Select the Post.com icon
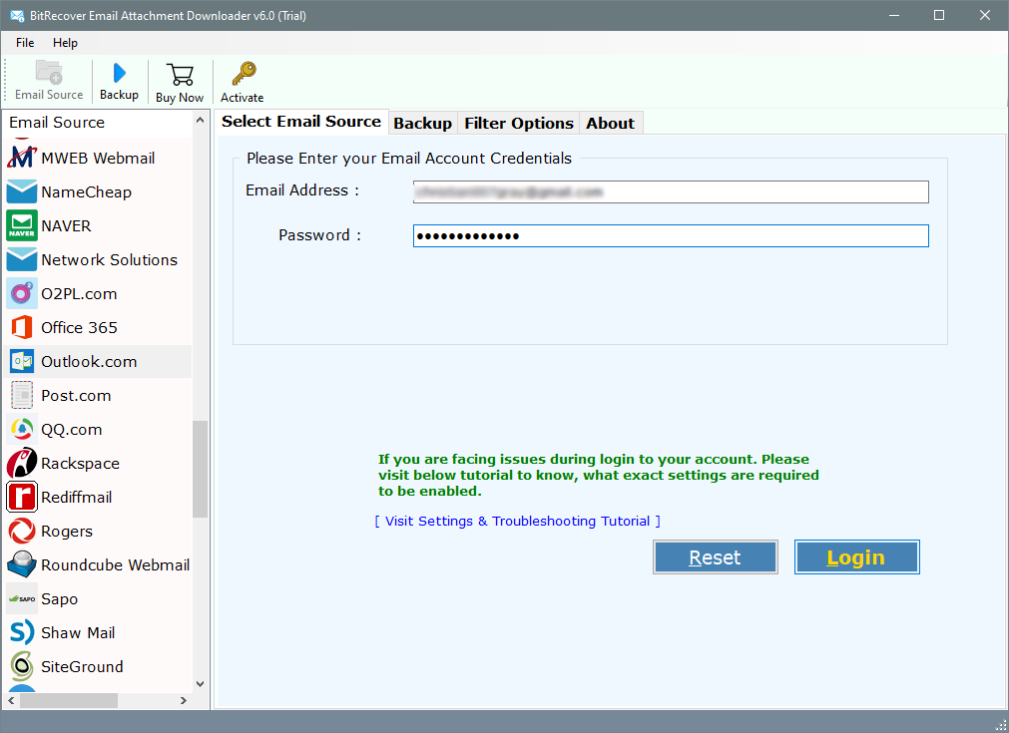 [x=22, y=396]
